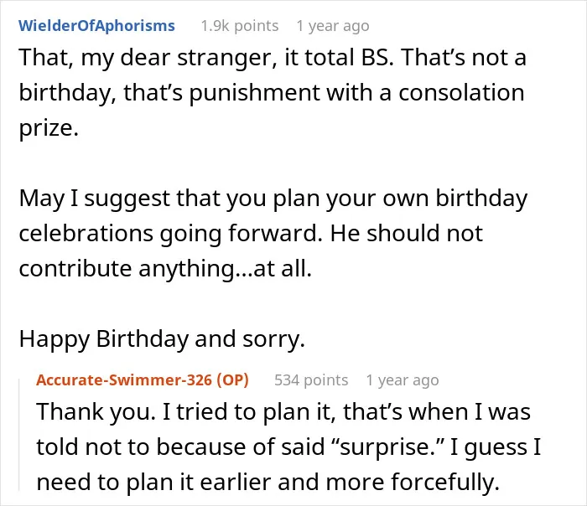Click 'need to plan it earlier' line

click(268, 482)
